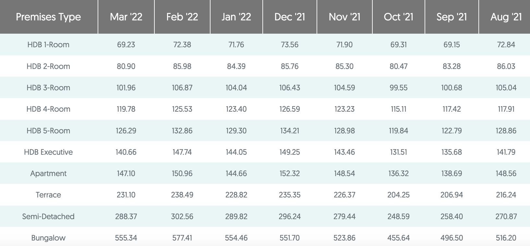Click the Apartment Jan '22 value 144.66
Screen dimensions: 530x246
click(x=236, y=173)
